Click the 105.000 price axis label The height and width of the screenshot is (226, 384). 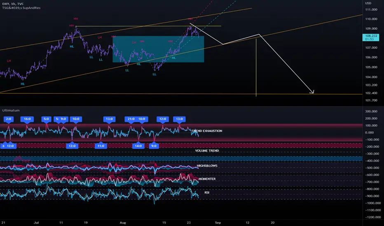(x=371, y=67)
